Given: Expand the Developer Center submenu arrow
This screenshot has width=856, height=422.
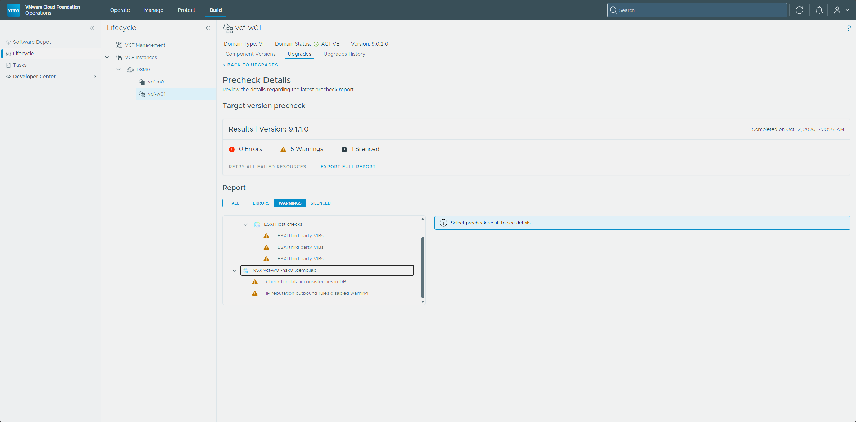Looking at the screenshot, I should 95,77.
